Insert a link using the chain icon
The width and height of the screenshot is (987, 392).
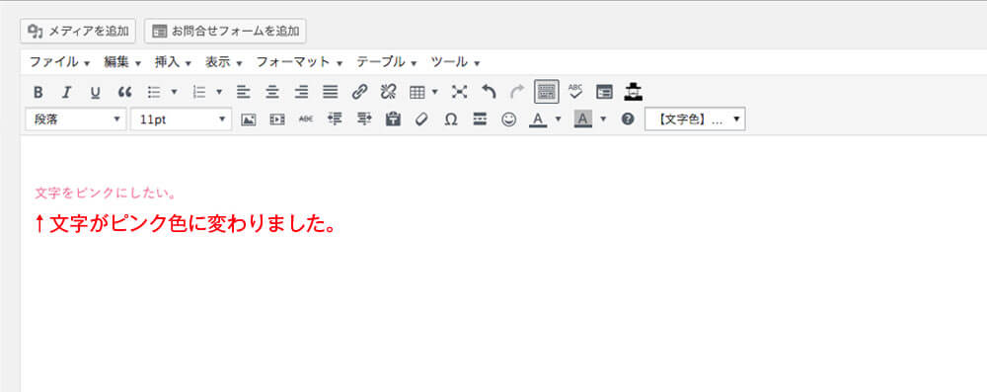pyautogui.click(x=359, y=92)
